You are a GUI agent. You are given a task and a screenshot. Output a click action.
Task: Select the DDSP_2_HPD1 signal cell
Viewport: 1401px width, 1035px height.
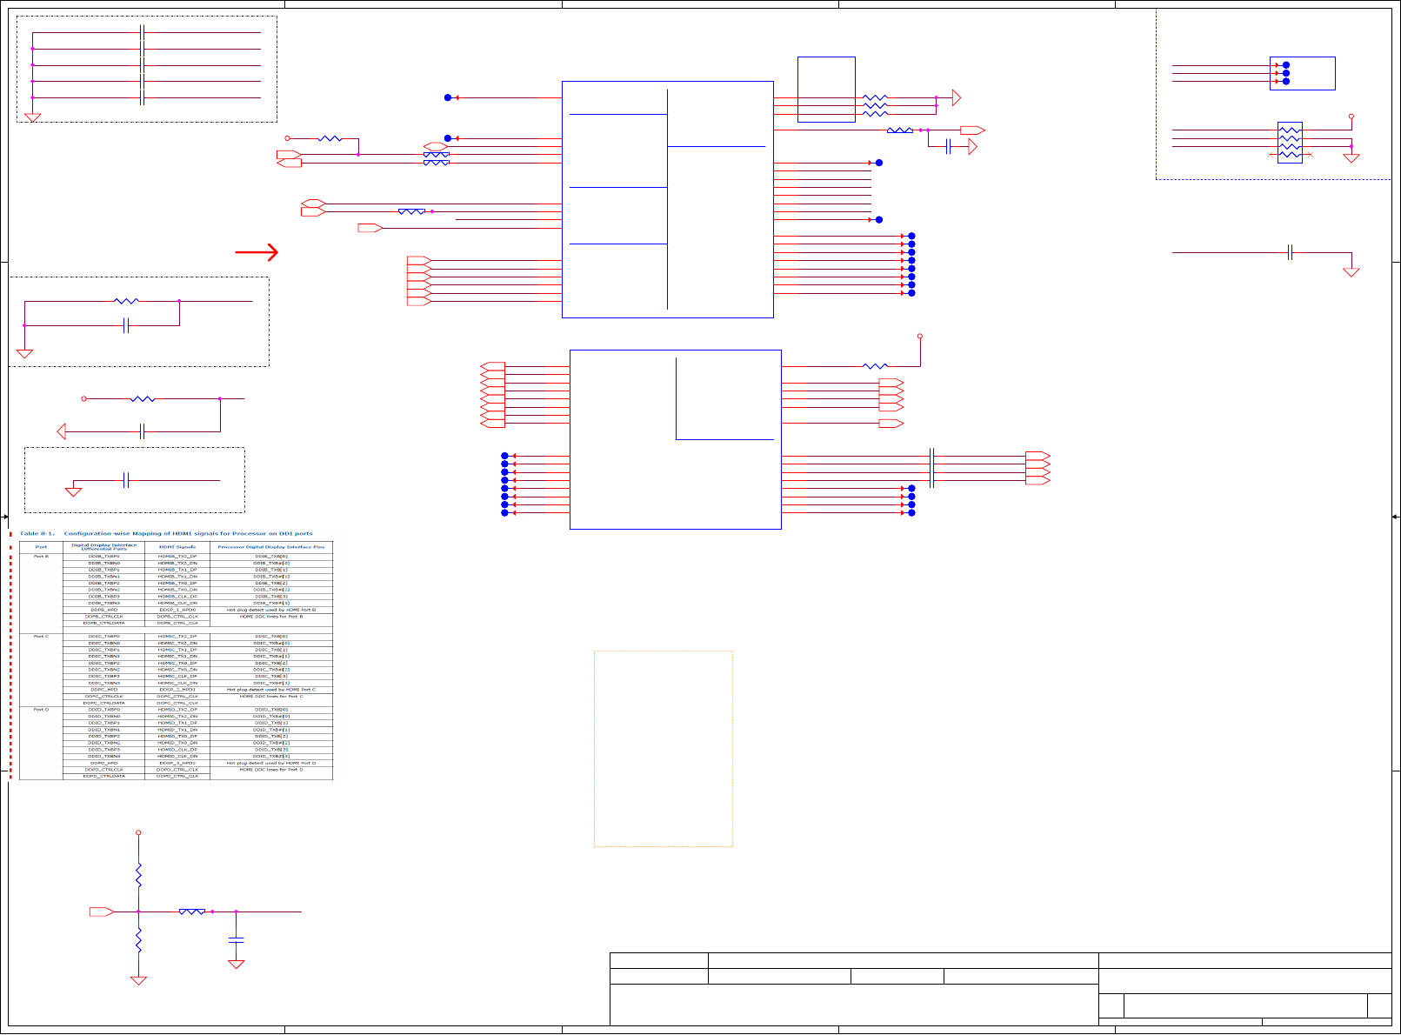177,690
